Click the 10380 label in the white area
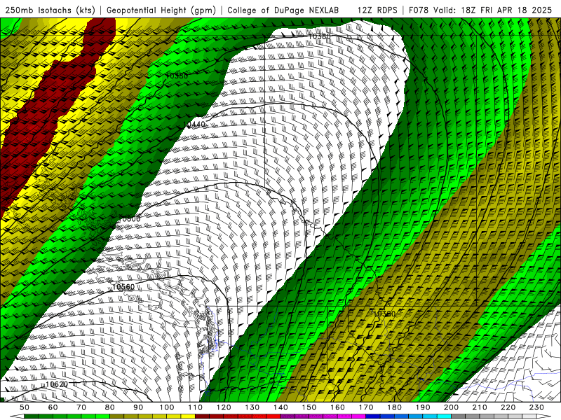561x420 pixels. pyautogui.click(x=320, y=36)
